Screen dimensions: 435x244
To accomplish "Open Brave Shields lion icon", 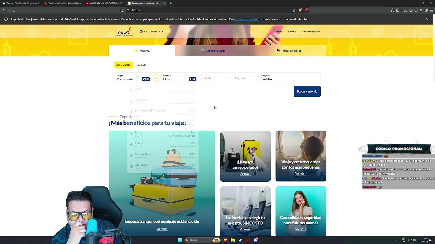I will coord(300,10).
